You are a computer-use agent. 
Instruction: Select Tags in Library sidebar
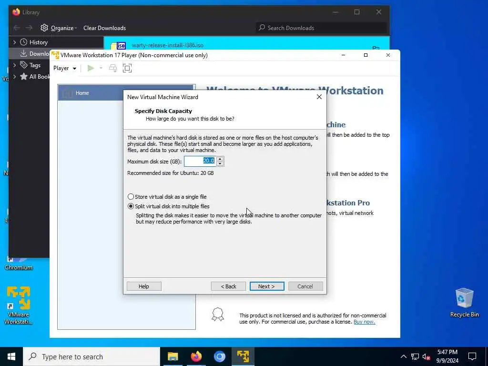point(30,65)
